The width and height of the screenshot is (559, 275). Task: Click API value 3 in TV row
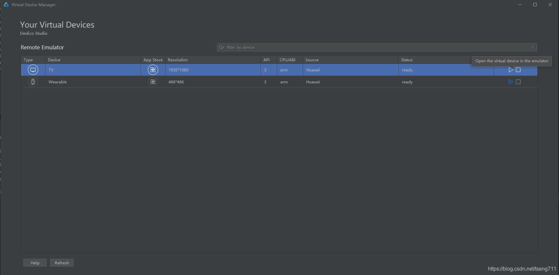pos(269,70)
